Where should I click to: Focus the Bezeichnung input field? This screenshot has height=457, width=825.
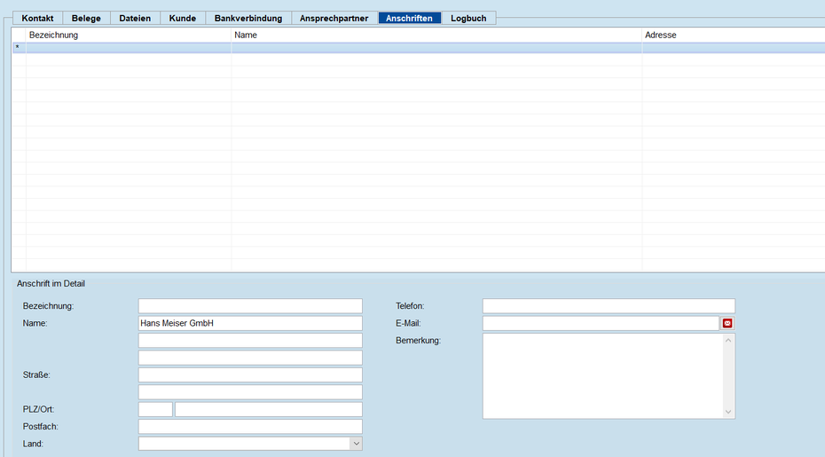point(250,306)
